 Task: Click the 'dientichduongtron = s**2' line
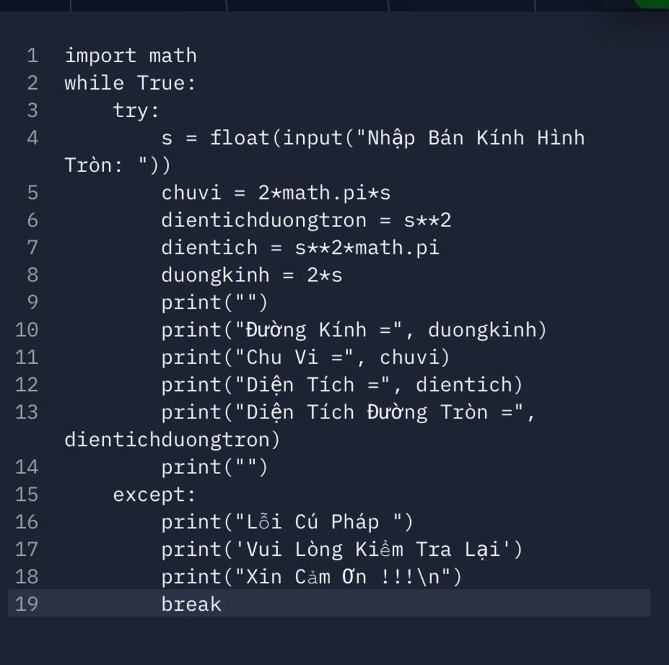click(x=306, y=220)
